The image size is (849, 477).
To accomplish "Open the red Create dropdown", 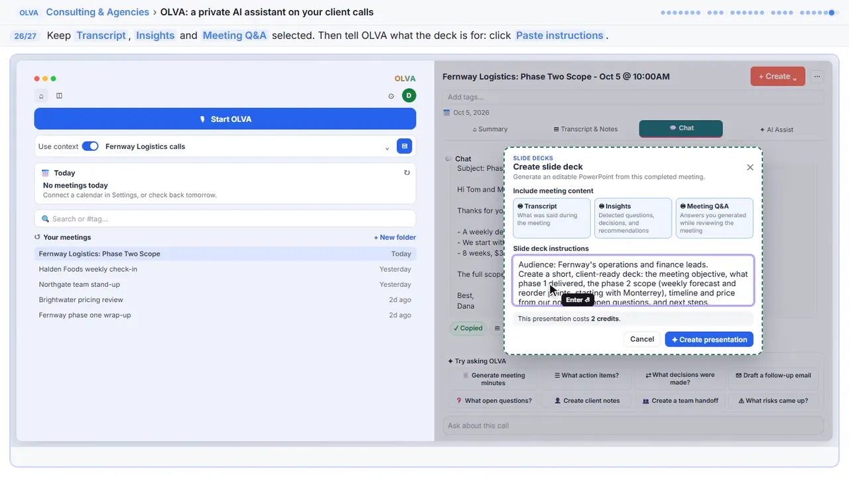I will (x=778, y=76).
